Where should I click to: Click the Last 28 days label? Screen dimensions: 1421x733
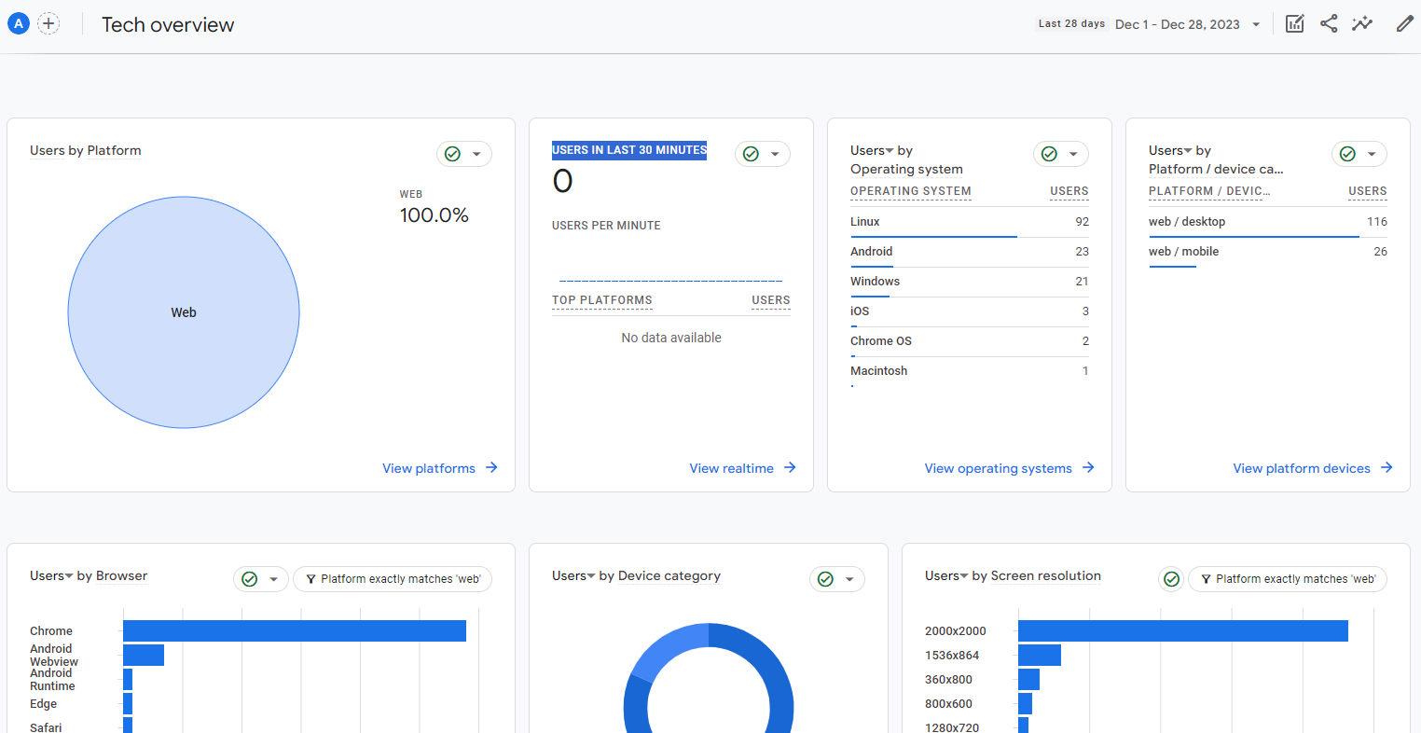(1071, 24)
